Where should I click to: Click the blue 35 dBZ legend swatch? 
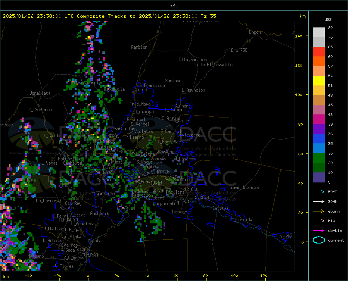click(x=319, y=139)
